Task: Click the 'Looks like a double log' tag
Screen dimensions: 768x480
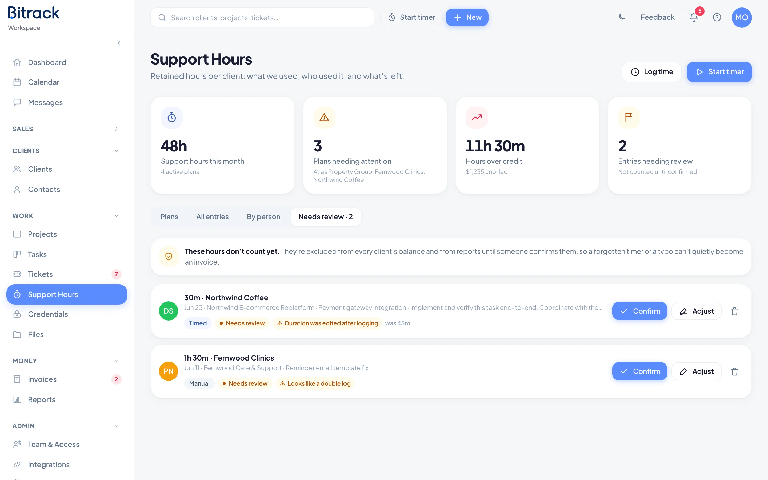Action: pyautogui.click(x=315, y=383)
